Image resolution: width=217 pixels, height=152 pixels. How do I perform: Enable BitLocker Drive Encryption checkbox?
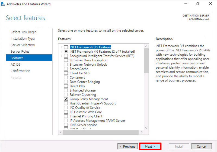(66, 60)
